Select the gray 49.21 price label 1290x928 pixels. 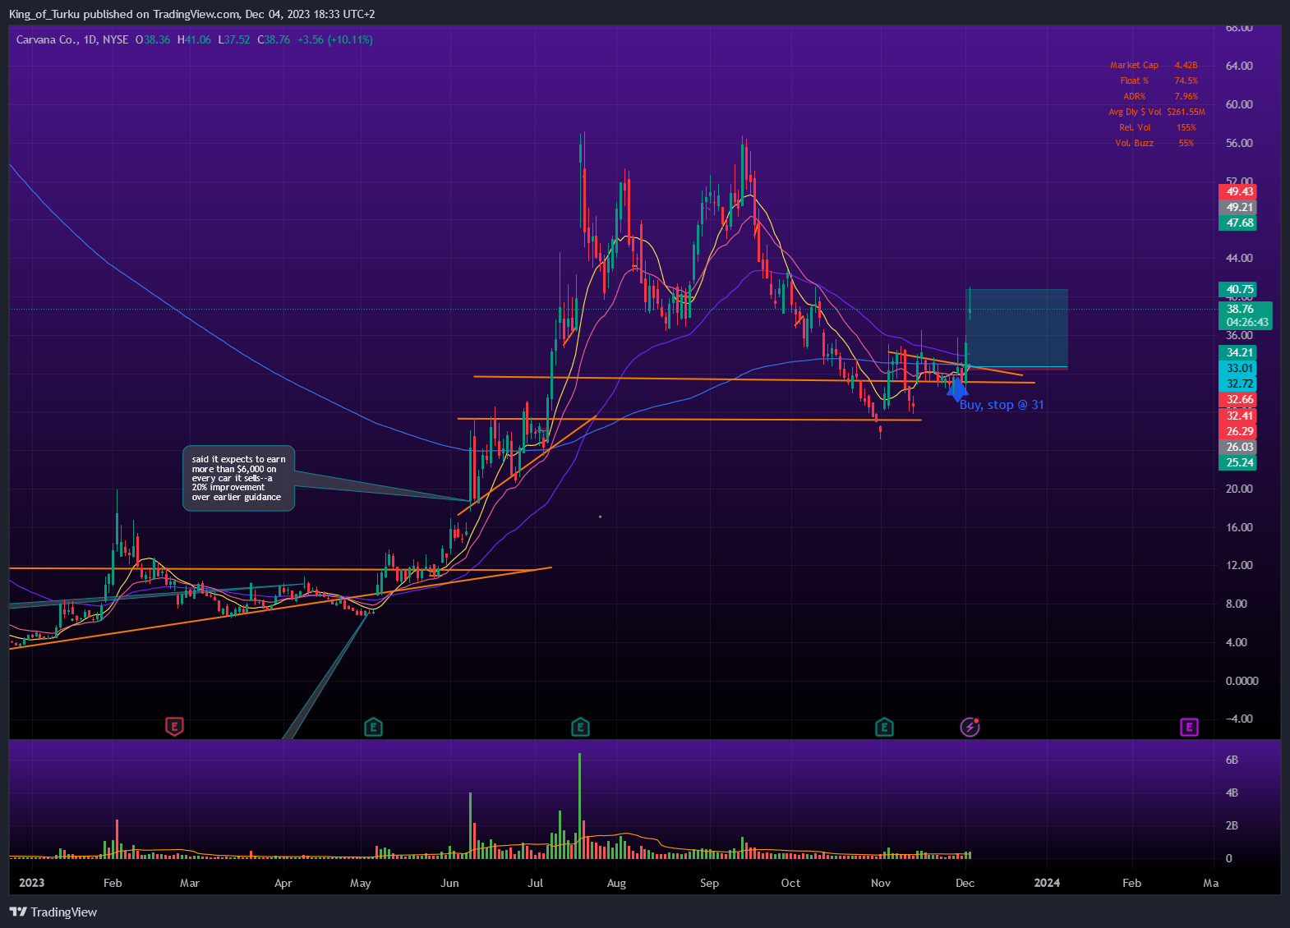tap(1237, 207)
